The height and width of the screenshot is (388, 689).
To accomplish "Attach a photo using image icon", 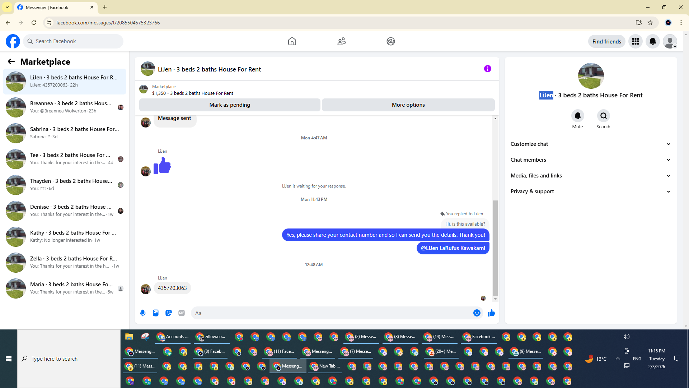I will coord(156,313).
